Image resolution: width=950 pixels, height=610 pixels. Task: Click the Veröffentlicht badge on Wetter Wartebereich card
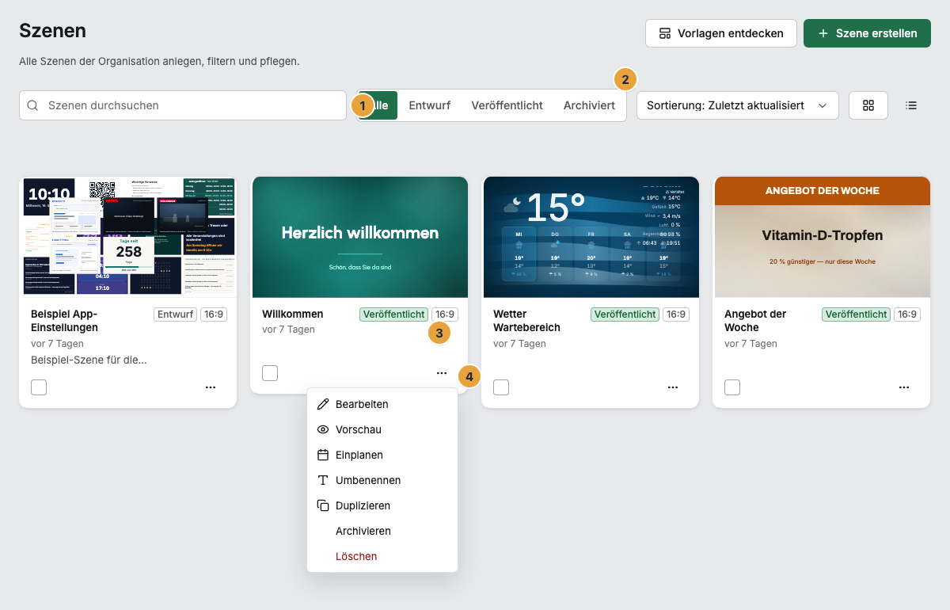click(x=625, y=315)
